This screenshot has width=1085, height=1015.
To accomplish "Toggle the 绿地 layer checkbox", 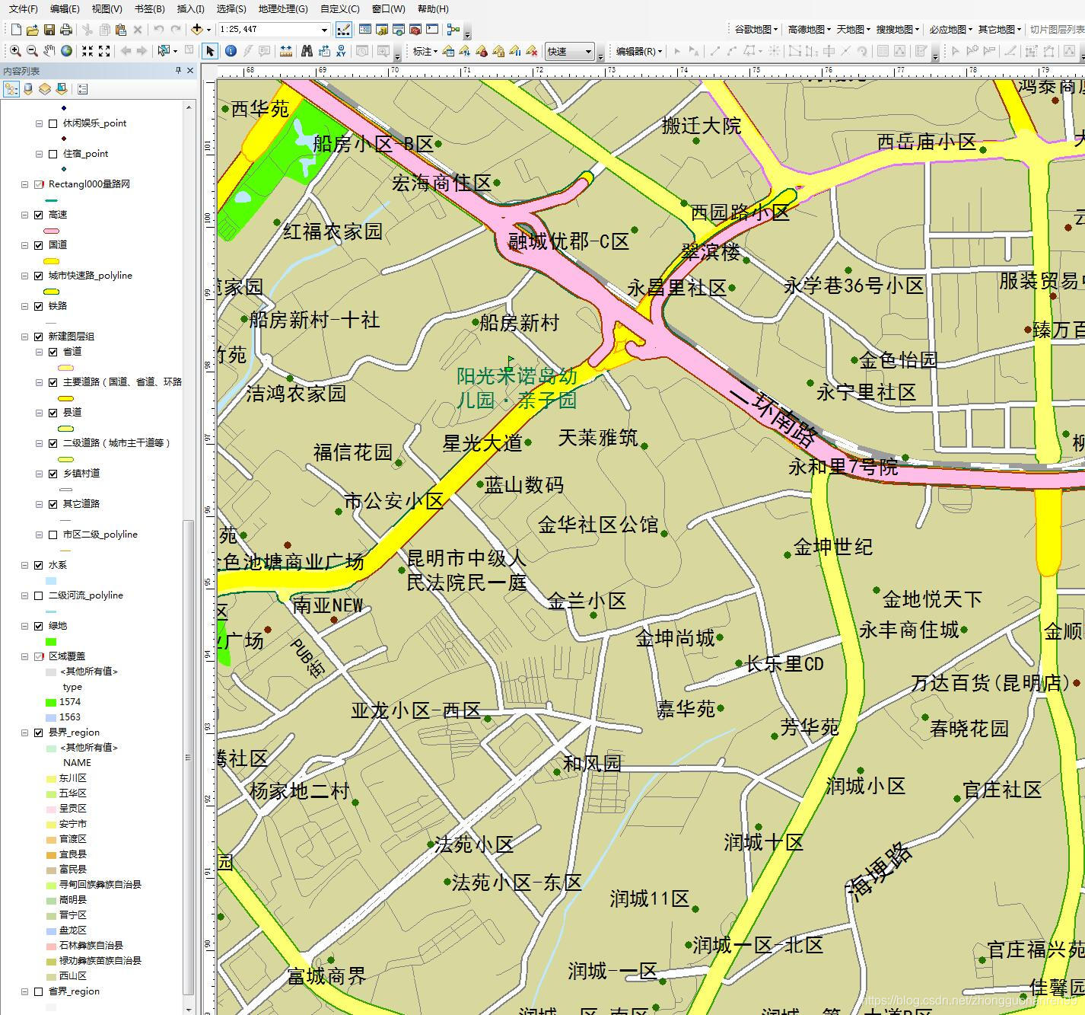I will tap(39, 626).
